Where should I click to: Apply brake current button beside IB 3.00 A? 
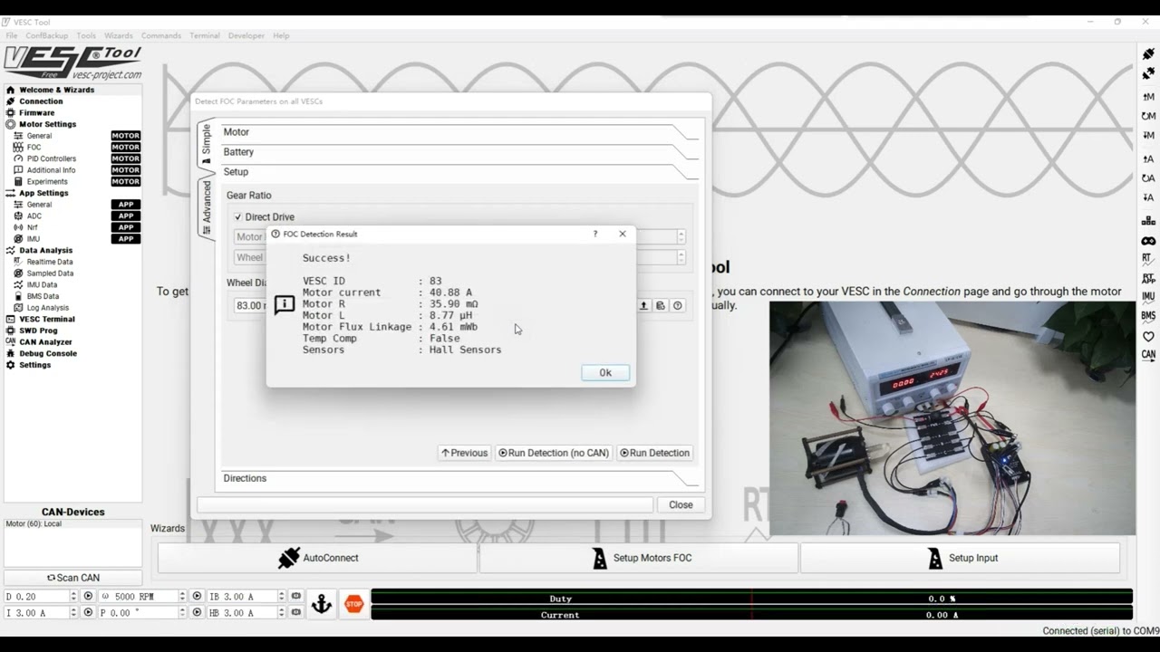pyautogui.click(x=296, y=597)
